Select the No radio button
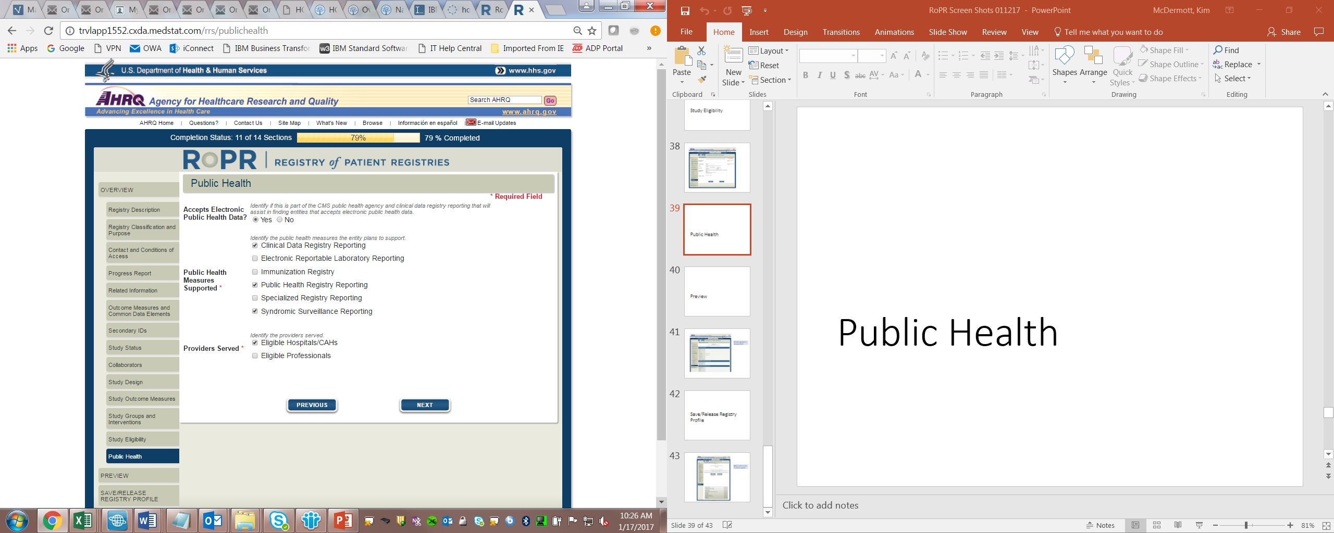 pos(280,220)
